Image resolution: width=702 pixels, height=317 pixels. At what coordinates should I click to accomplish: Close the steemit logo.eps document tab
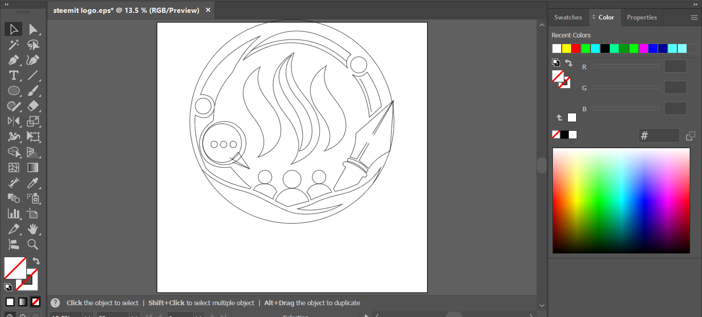[x=208, y=10]
